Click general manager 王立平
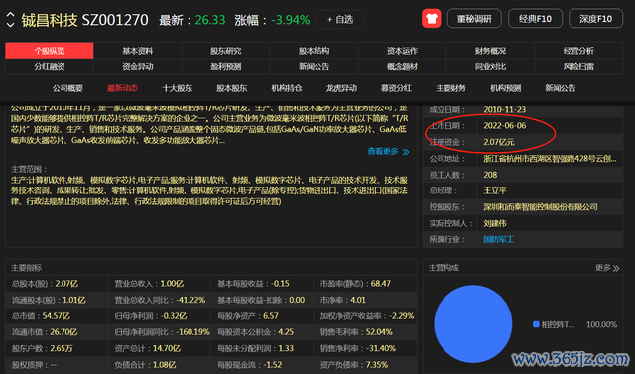 click(x=495, y=190)
